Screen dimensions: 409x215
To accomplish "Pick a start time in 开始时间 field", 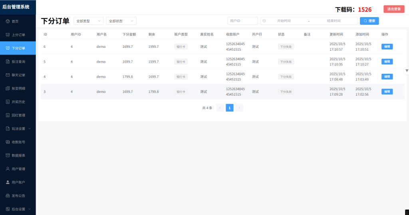I will [284, 21].
